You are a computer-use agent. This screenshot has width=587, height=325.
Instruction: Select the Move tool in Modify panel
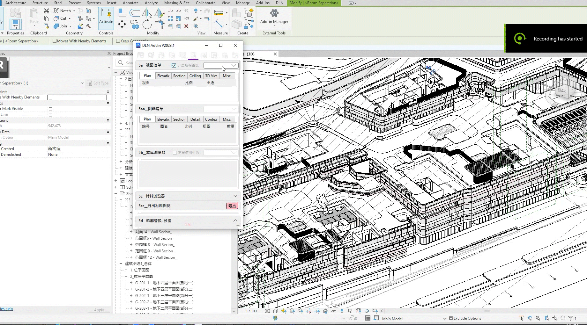[122, 25]
